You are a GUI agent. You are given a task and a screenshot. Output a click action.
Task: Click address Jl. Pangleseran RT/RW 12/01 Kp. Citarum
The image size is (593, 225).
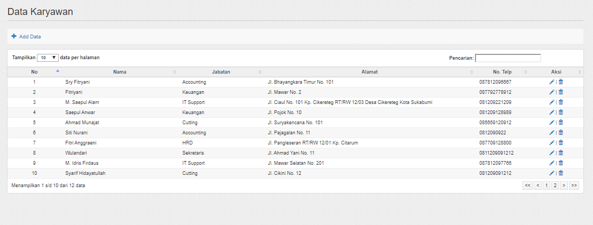pos(313,143)
